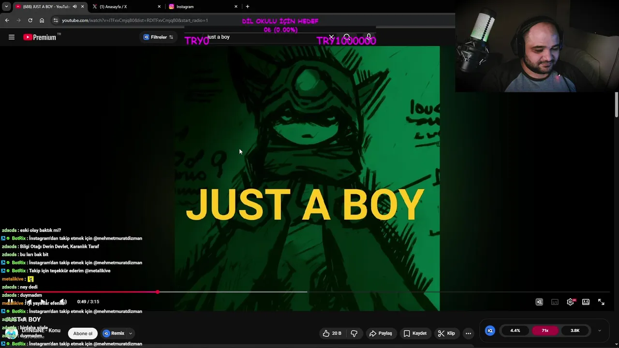Click the youtube.com address bar URL

click(x=135, y=20)
